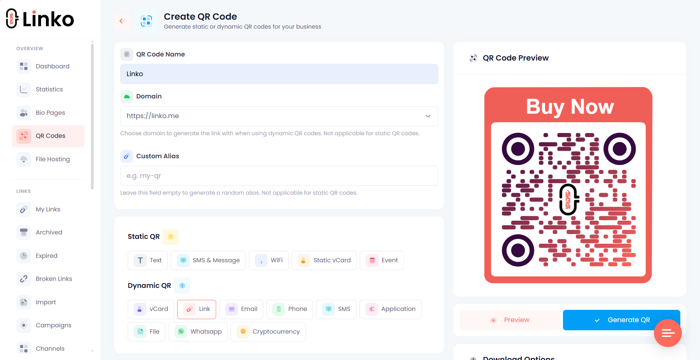Click the Create QR Code page icon
The height and width of the screenshot is (360, 700).
point(147,21)
